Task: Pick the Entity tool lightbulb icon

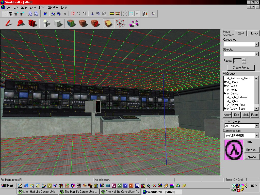Action: click(46, 24)
